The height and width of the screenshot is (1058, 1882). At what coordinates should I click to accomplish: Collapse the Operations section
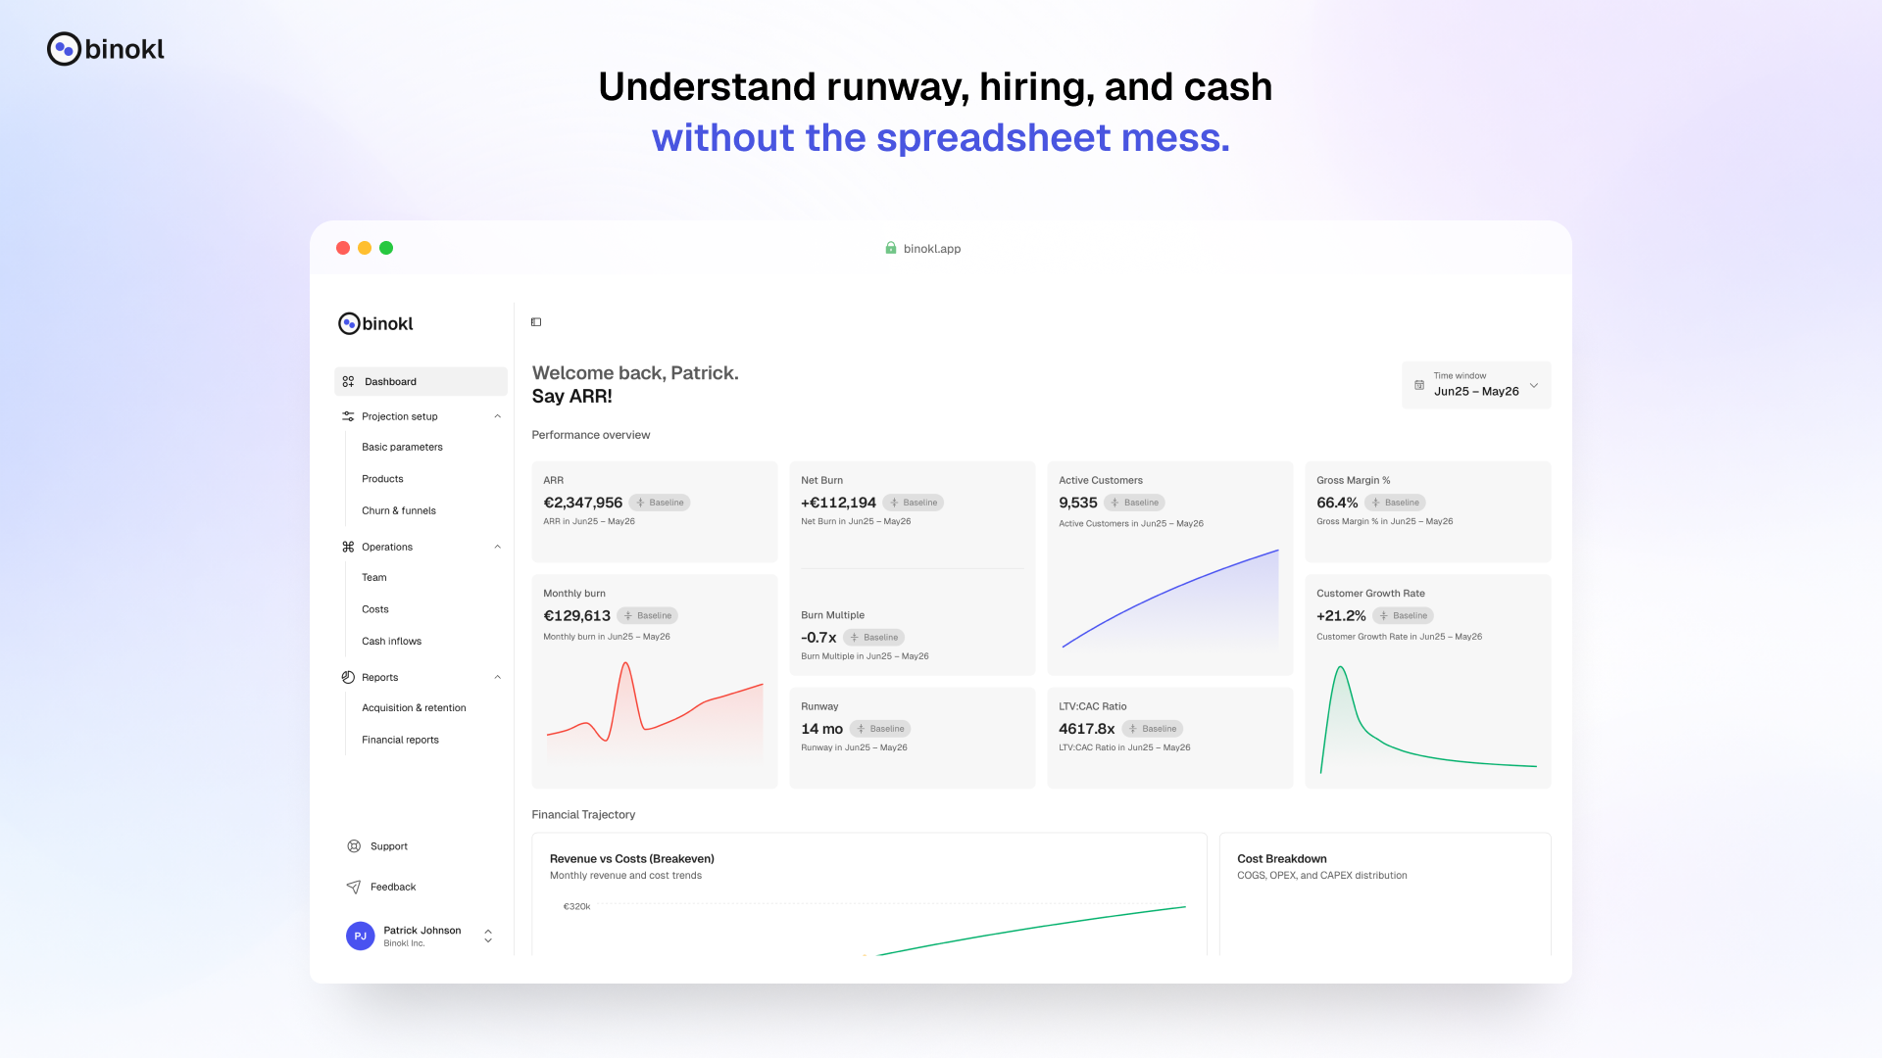(x=497, y=547)
